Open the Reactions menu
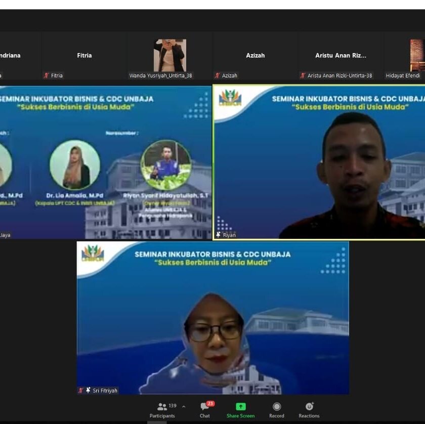The image size is (425, 424). point(309,409)
